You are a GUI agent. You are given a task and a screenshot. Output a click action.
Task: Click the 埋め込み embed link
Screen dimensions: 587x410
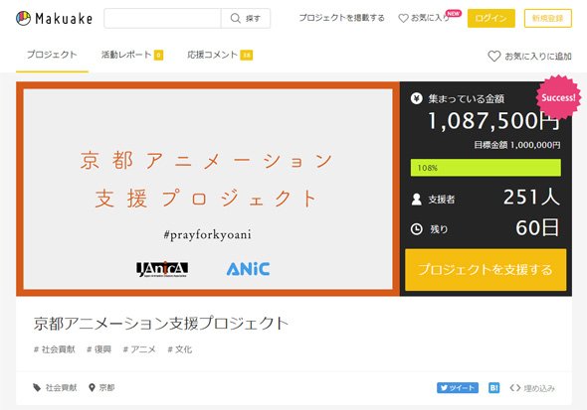tap(539, 388)
